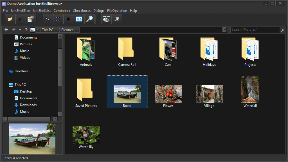Open the JamShellTree menu
This screenshot has width=288, height=162.
click(20, 11)
